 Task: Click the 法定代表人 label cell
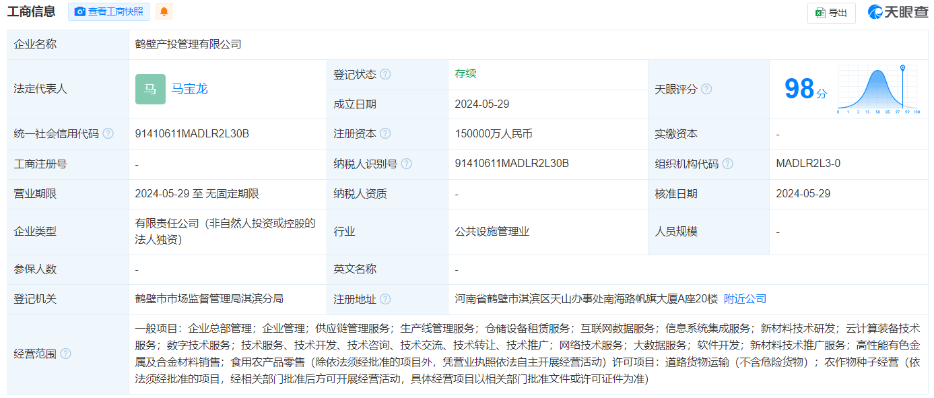coord(68,89)
